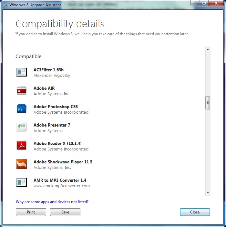
Task: Click the scrollbar up arrow
Action: tap(208, 49)
